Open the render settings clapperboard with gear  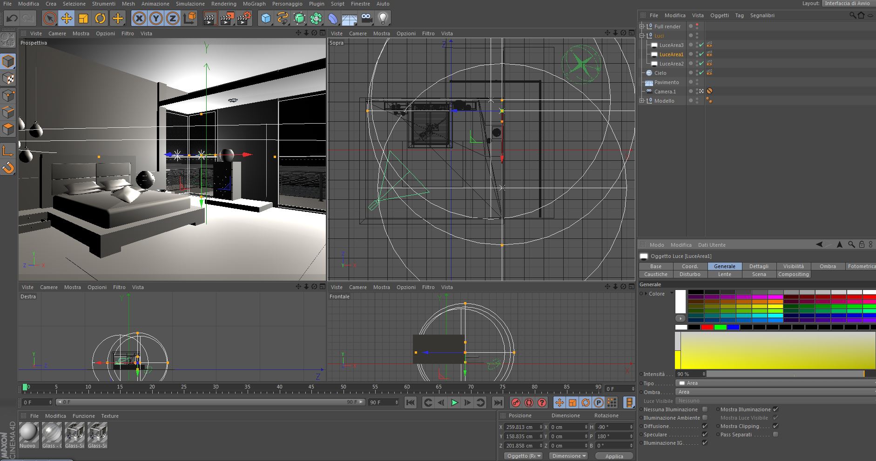point(244,19)
